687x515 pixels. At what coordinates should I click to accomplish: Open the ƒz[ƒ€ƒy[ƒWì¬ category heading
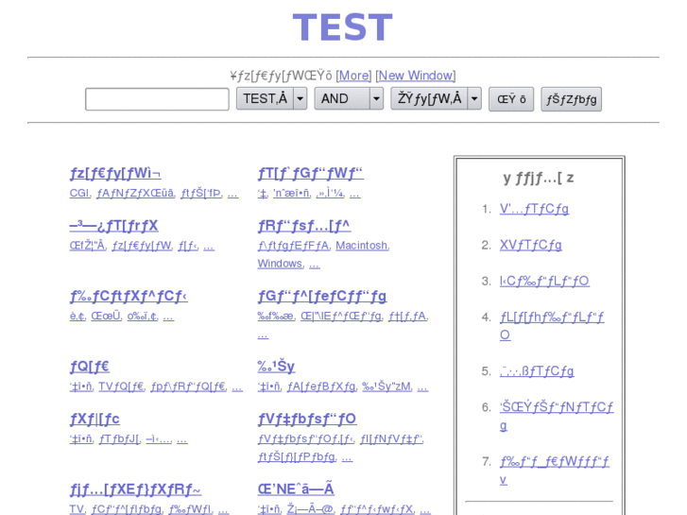point(115,174)
